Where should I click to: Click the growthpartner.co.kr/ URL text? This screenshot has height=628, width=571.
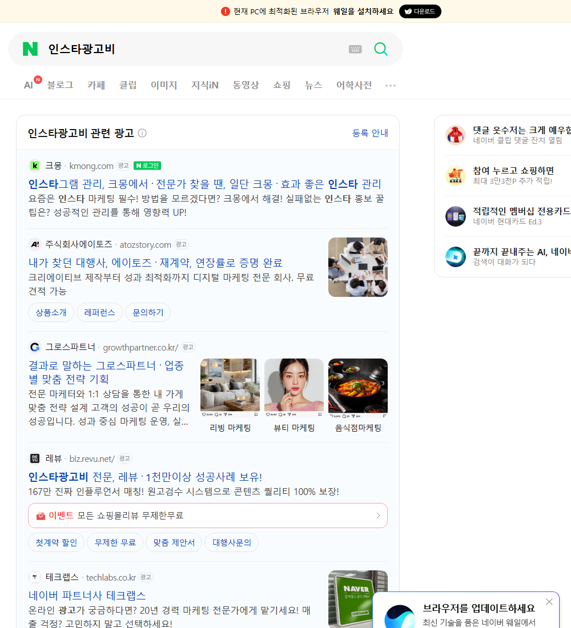click(140, 347)
